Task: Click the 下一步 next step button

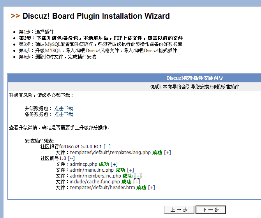Action: click(211, 210)
